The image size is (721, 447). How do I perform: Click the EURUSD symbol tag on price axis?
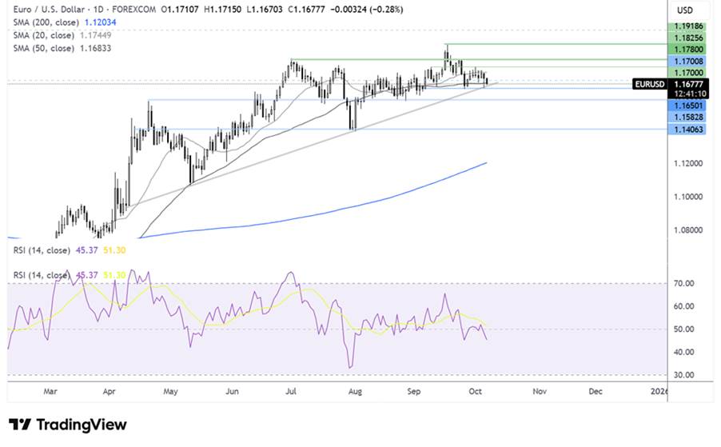(x=648, y=82)
